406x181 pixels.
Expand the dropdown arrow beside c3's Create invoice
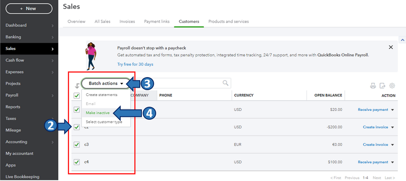(x=393, y=145)
